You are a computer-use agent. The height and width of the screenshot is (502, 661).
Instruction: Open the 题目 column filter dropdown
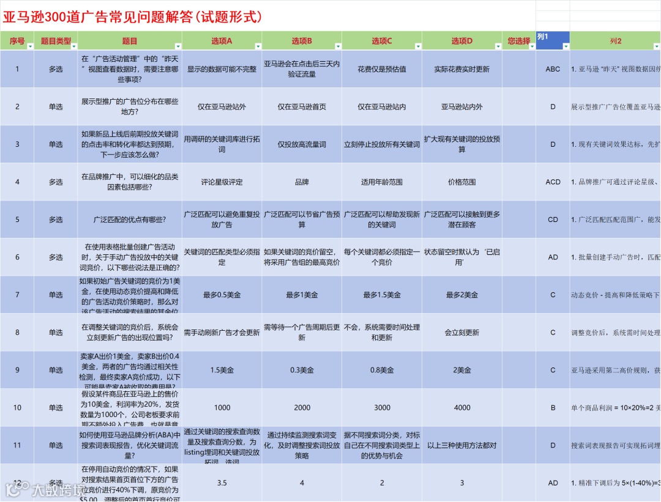pos(178,46)
